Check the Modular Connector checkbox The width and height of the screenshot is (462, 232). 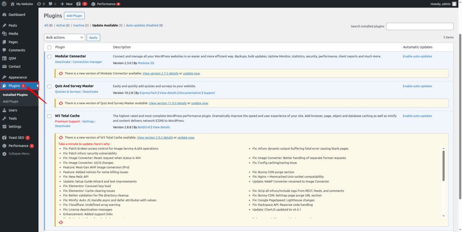pos(50,56)
